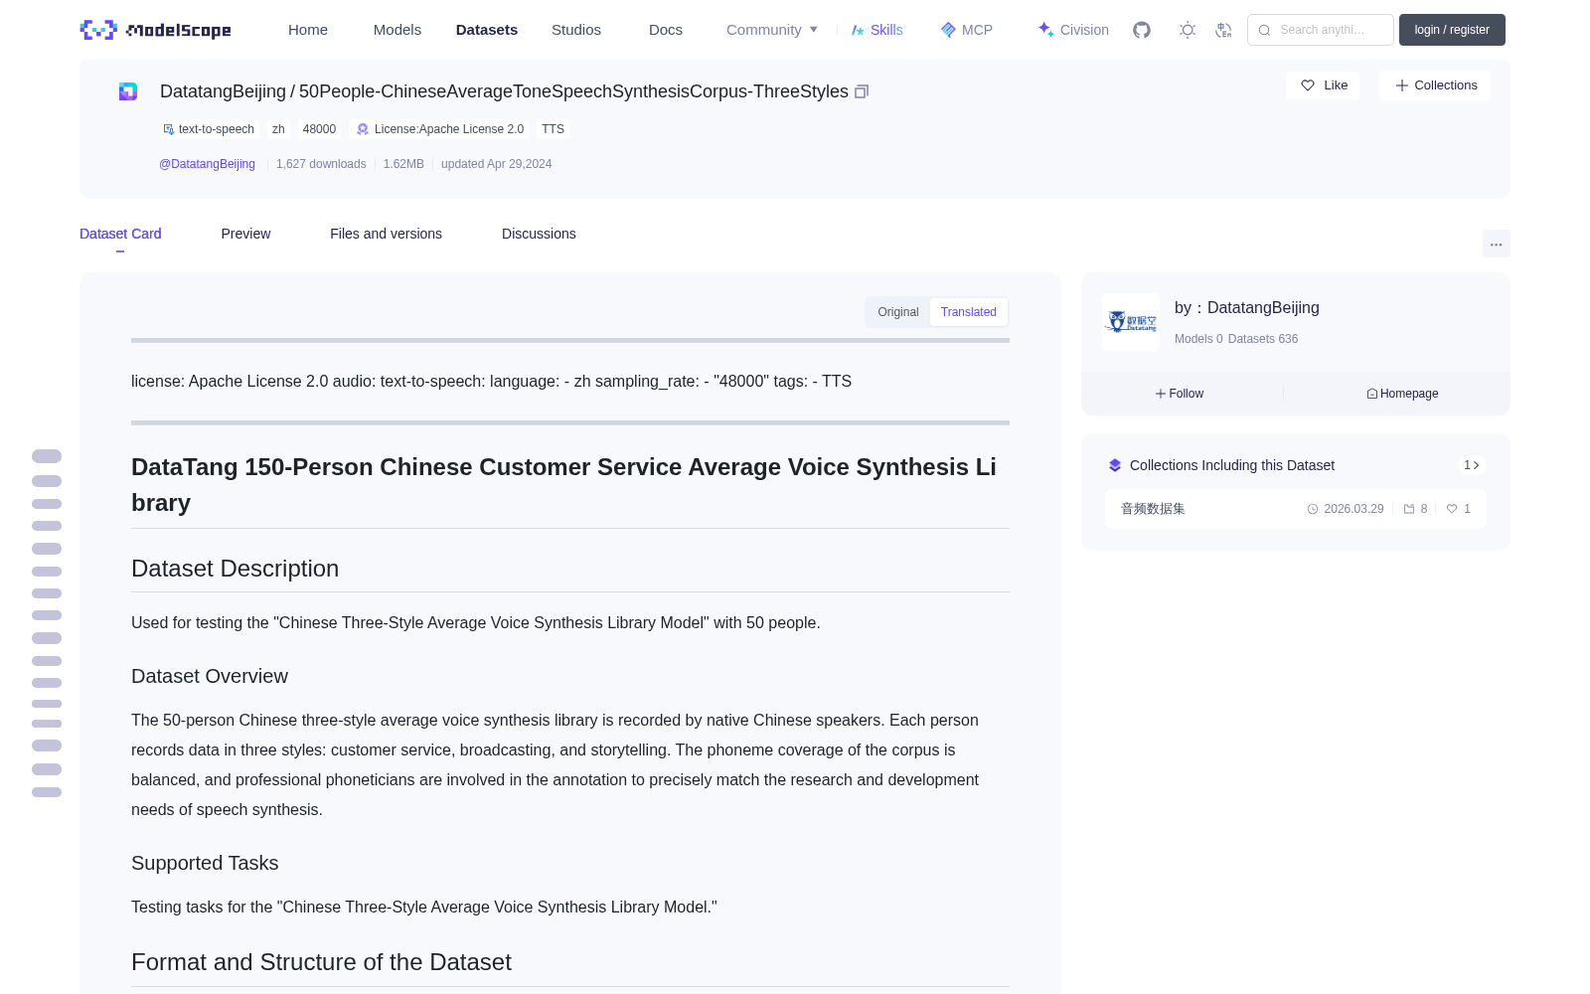Click DatatangBeijing in the dataset path

point(223,91)
